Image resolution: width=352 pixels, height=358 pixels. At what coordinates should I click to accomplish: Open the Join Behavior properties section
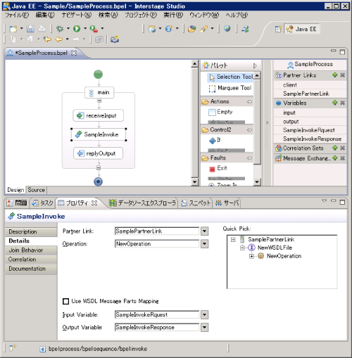(x=31, y=250)
